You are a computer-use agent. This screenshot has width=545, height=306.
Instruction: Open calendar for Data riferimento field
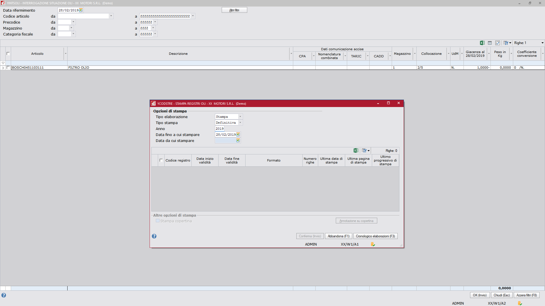pyautogui.click(x=81, y=10)
